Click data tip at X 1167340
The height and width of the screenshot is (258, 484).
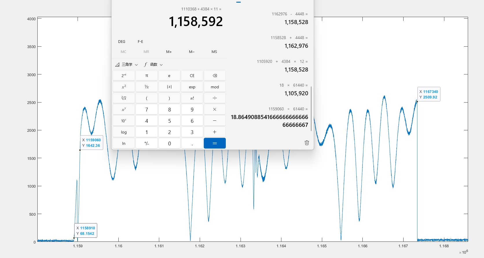click(x=429, y=94)
